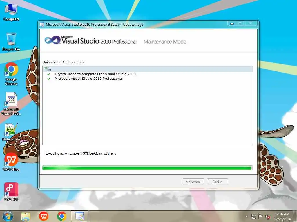Image resolution: width=297 pixels, height=222 pixels.
Task: Open the WPS PDF desktop shortcut
Action: pos(11,192)
